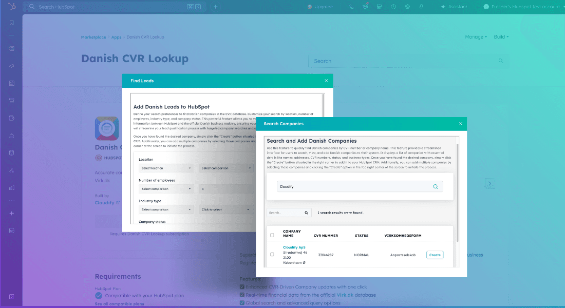Open CRM contacts icon in sidebar
565x308 pixels.
click(11, 48)
